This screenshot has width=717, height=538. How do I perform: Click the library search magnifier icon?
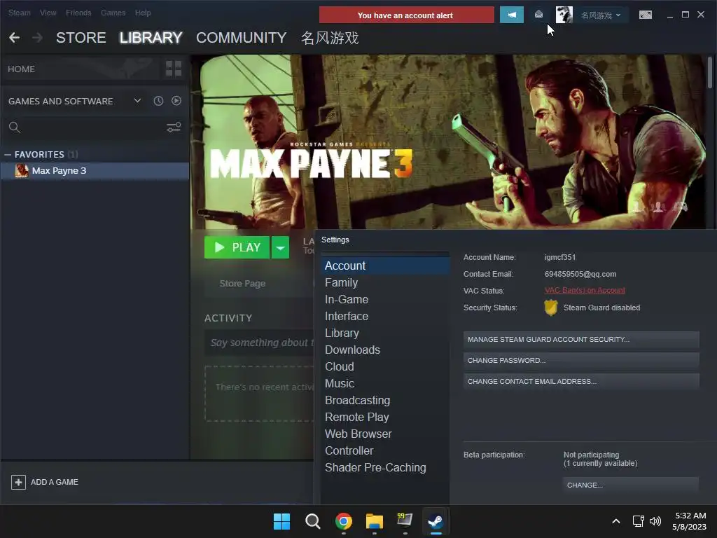(15, 127)
